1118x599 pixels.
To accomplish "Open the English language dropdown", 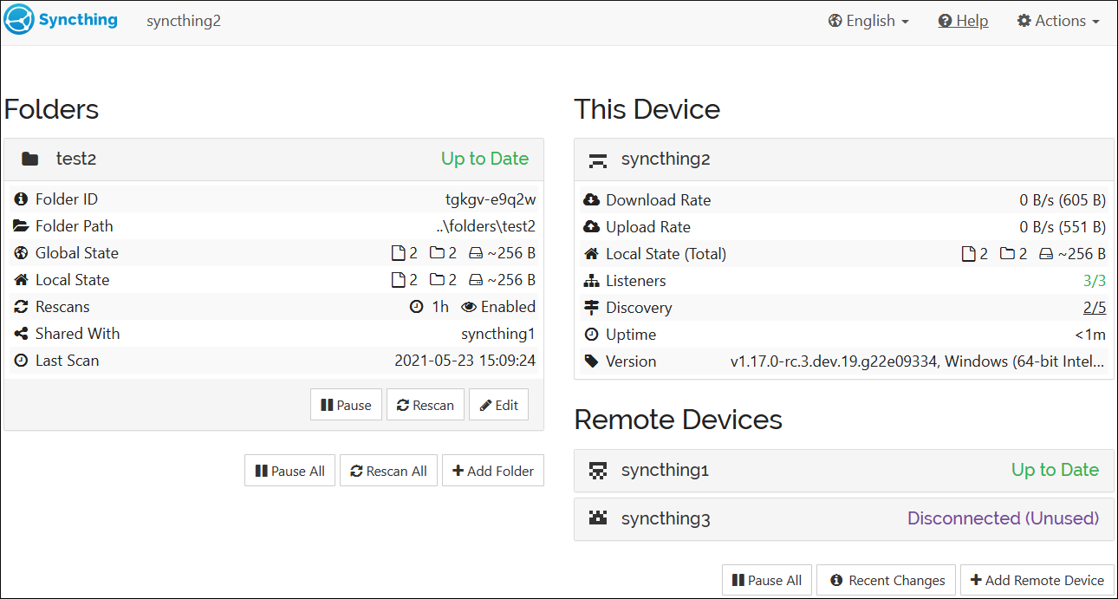I will point(868,21).
